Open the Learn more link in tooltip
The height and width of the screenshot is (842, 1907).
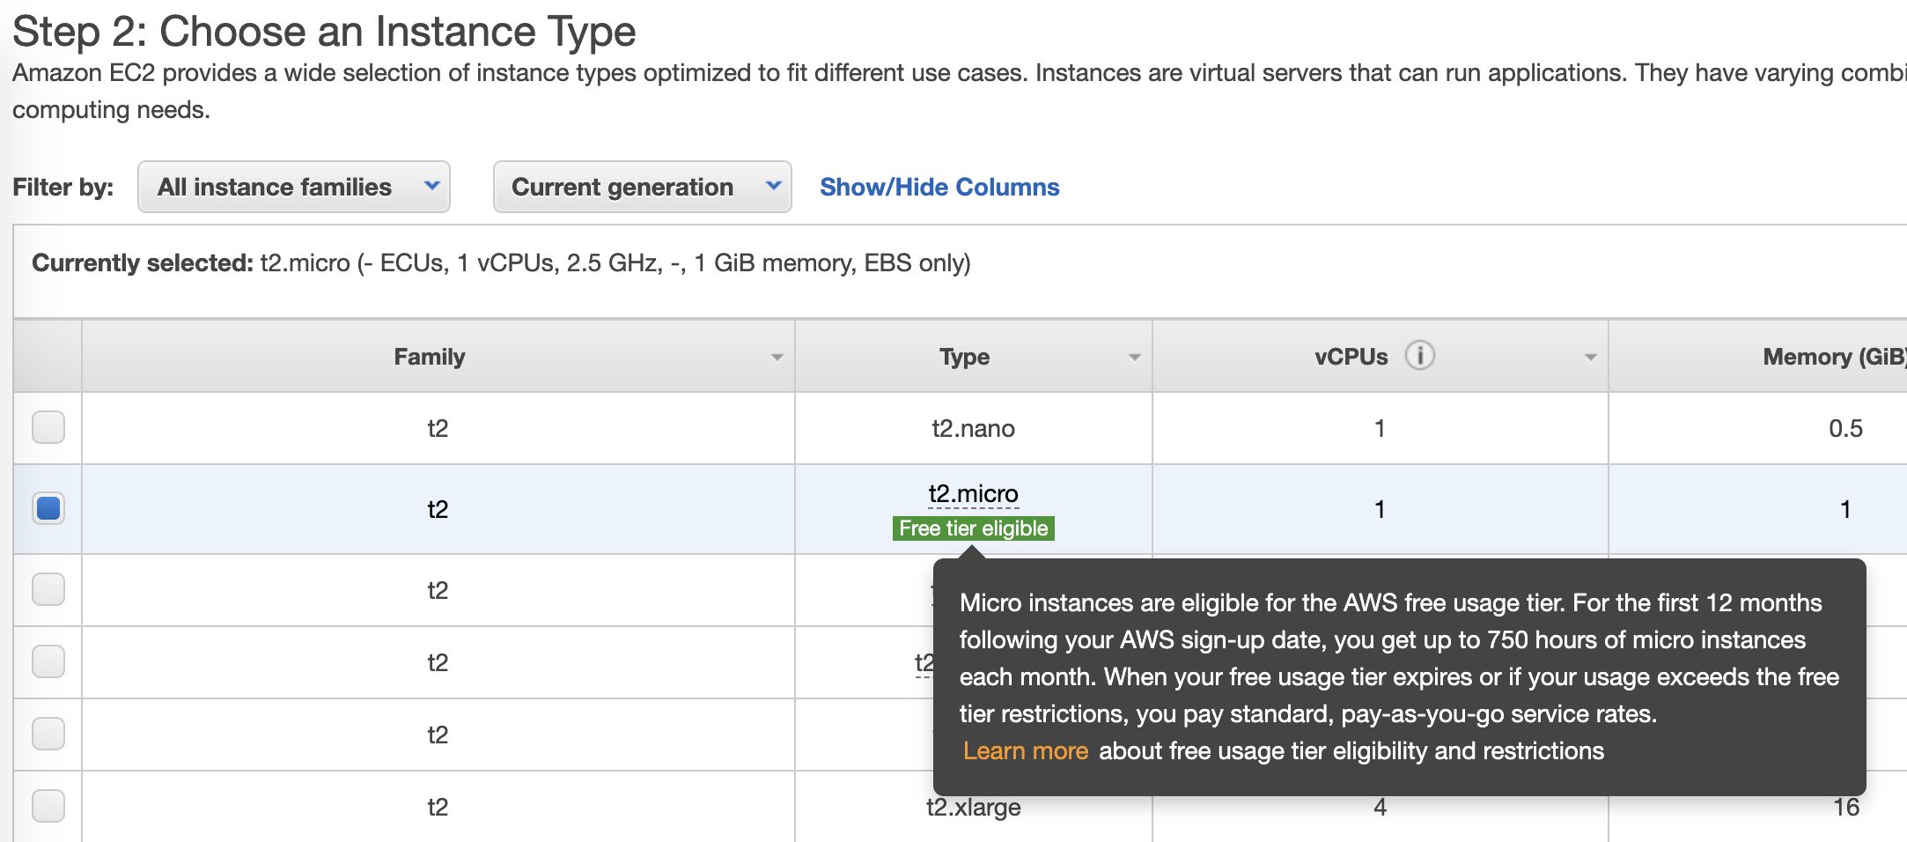1026,750
